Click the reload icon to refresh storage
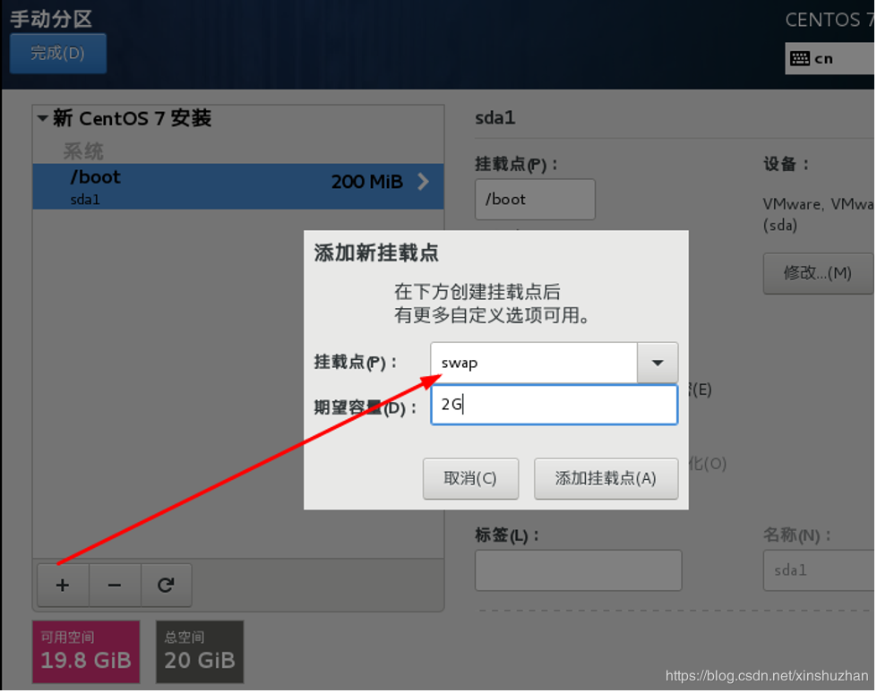 point(166,586)
